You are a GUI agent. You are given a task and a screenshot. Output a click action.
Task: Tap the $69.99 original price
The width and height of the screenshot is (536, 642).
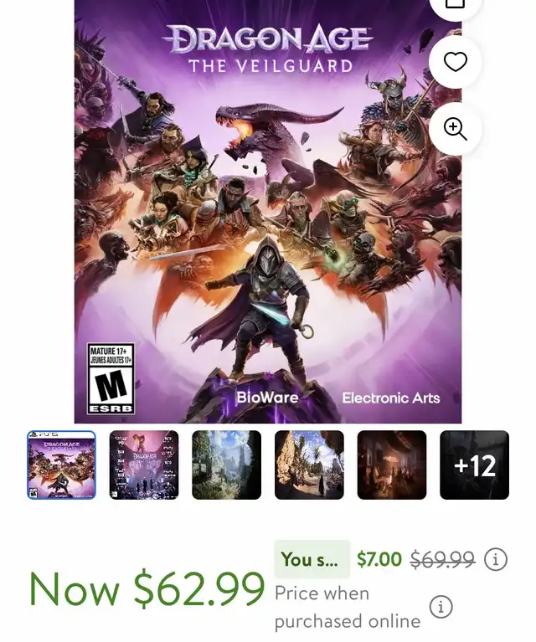click(442, 559)
